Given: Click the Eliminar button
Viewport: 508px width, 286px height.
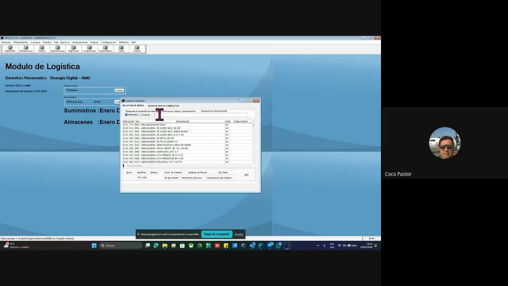Looking at the screenshot, I should [x=154, y=172].
